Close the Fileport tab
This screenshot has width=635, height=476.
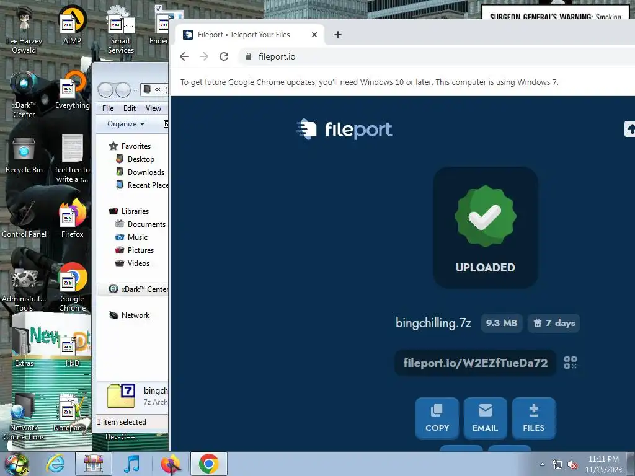[x=314, y=35]
